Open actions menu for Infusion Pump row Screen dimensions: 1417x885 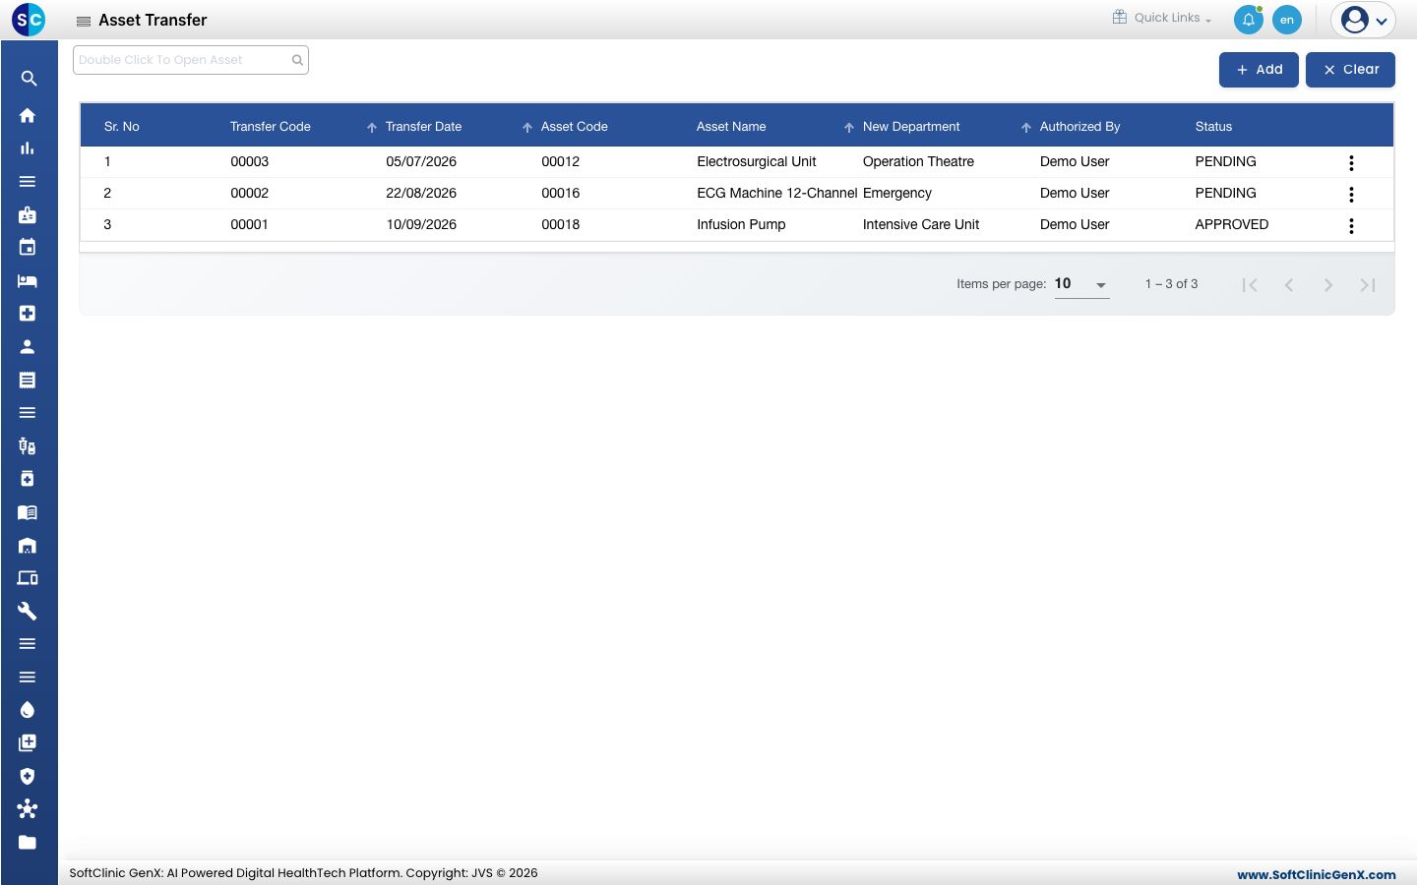1351,226
